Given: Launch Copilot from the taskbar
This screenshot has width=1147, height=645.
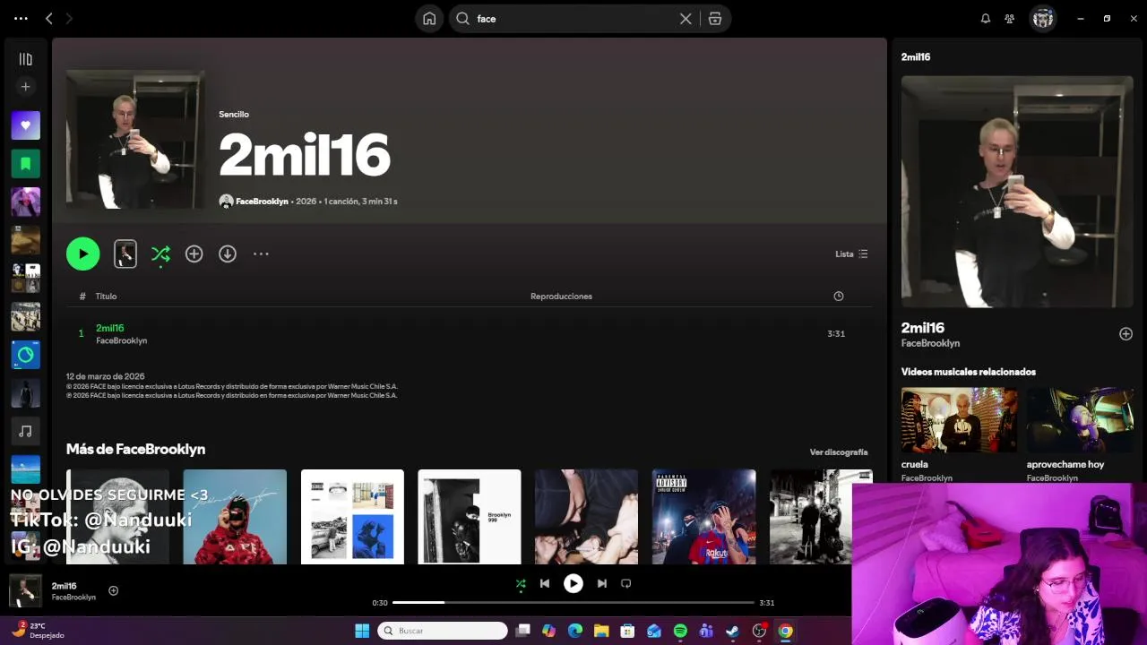Looking at the screenshot, I should [x=549, y=631].
